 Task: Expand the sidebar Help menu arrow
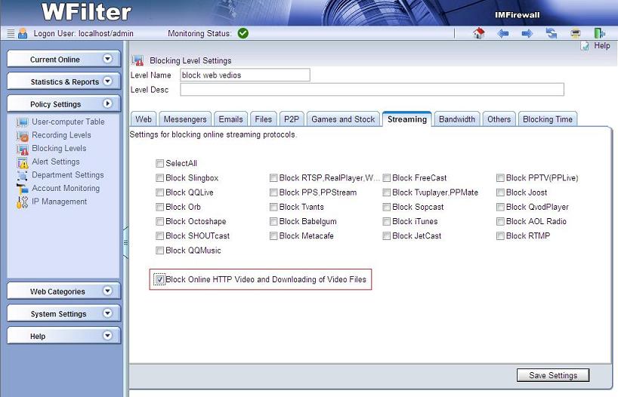click(107, 336)
